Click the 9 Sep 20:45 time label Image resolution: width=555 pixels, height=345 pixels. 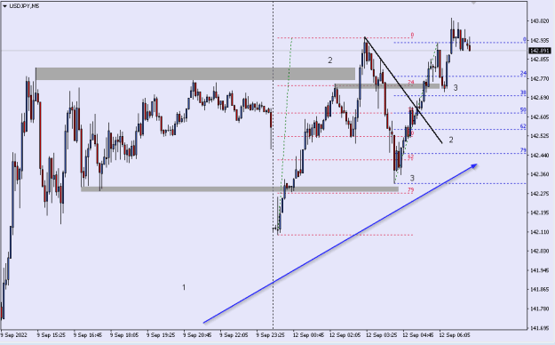click(197, 334)
